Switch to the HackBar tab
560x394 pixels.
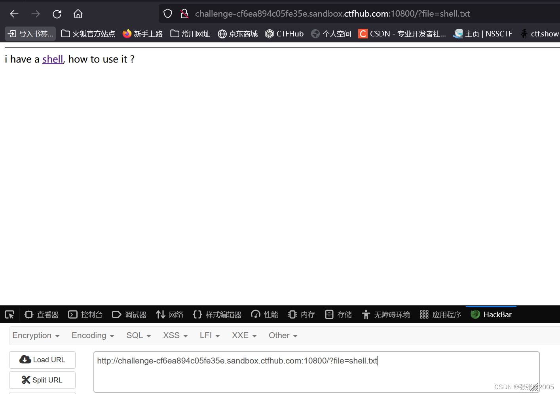point(491,314)
